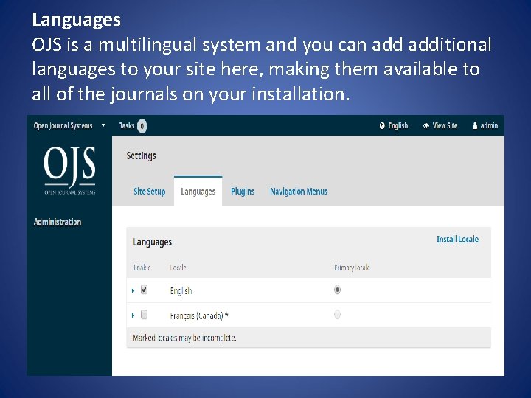This screenshot has width=531, height=398.
Task: Open the Navigation Menus tab
Action: coord(299,192)
